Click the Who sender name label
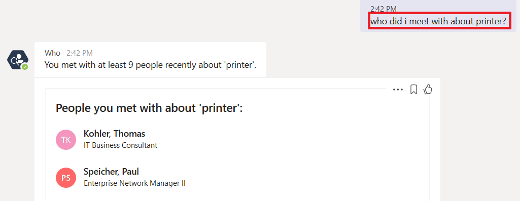This screenshot has height=201, width=520. [x=52, y=53]
